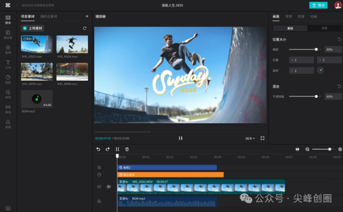
Task: Toggle timeline snapping icon
Action: [297, 149]
